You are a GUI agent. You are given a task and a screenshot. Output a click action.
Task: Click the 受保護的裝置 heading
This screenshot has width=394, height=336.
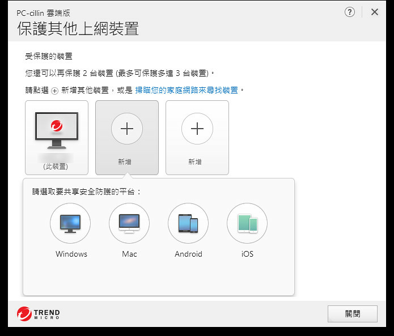pos(49,56)
